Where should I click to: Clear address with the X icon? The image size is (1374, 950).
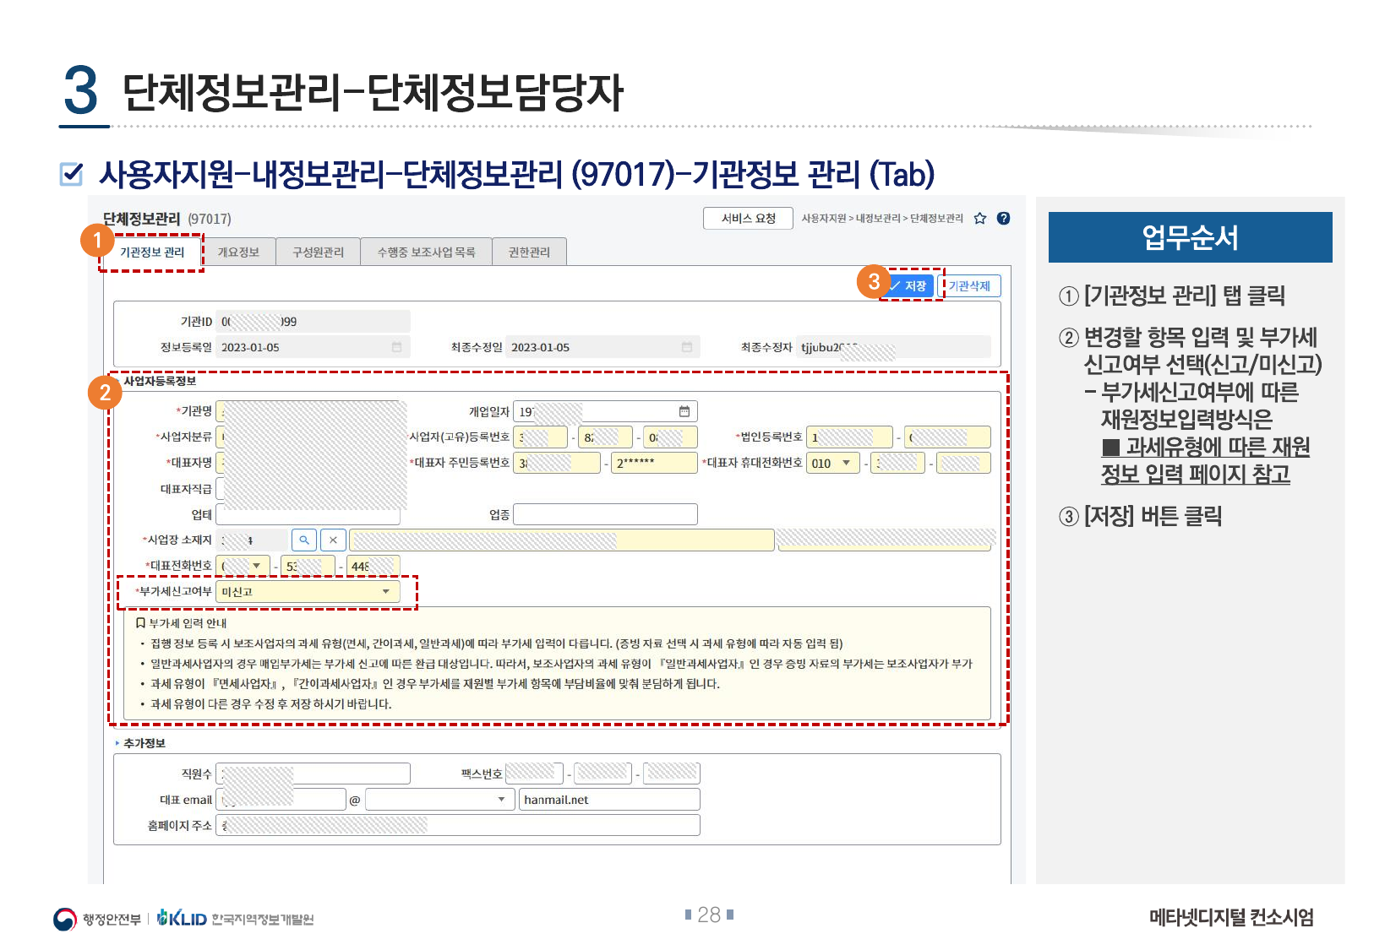tap(334, 540)
